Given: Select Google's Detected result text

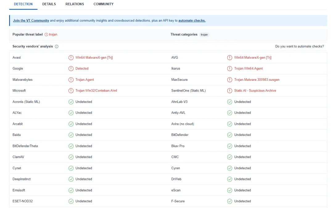Looking at the screenshot, I should [82, 68].
